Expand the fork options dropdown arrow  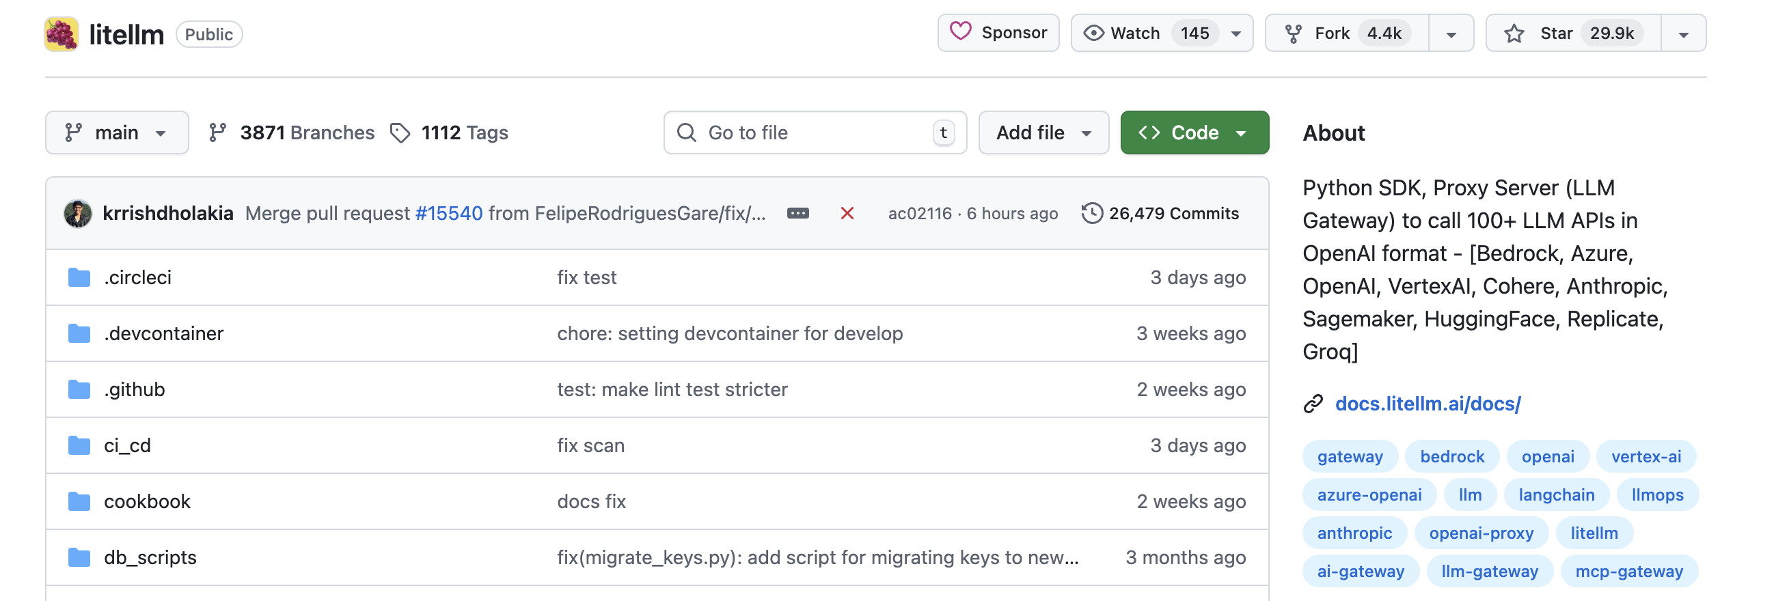1451,34
